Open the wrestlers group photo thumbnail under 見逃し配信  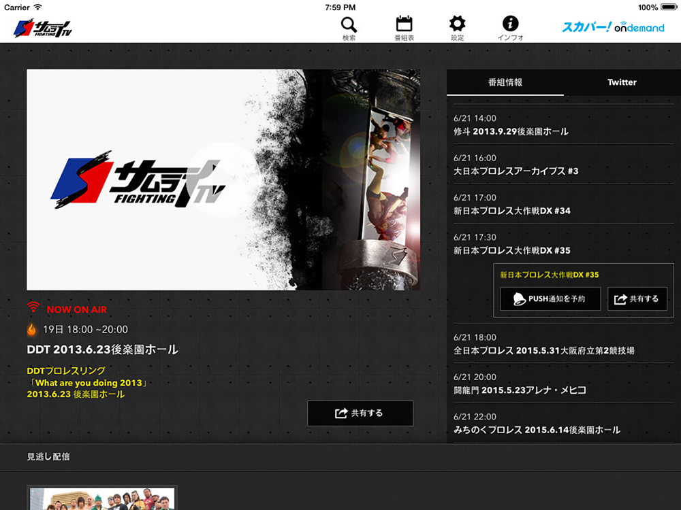pos(102,498)
